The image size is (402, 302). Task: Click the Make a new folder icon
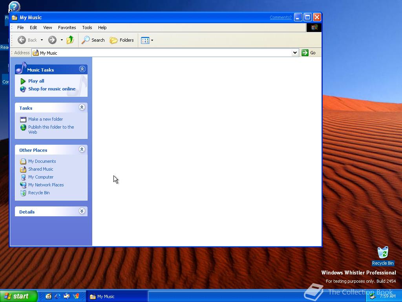[x=23, y=120]
